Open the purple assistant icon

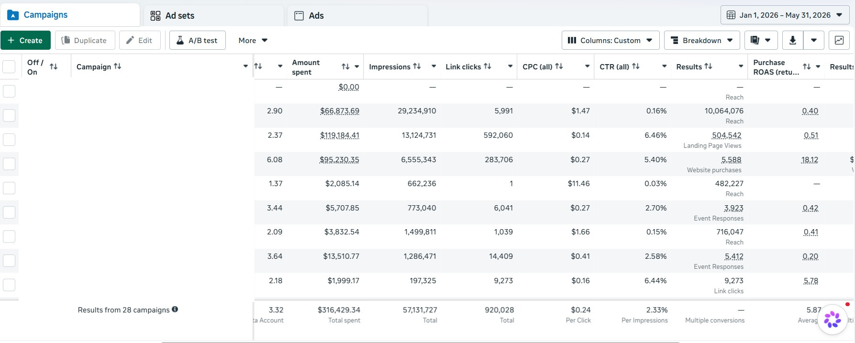pos(833,319)
